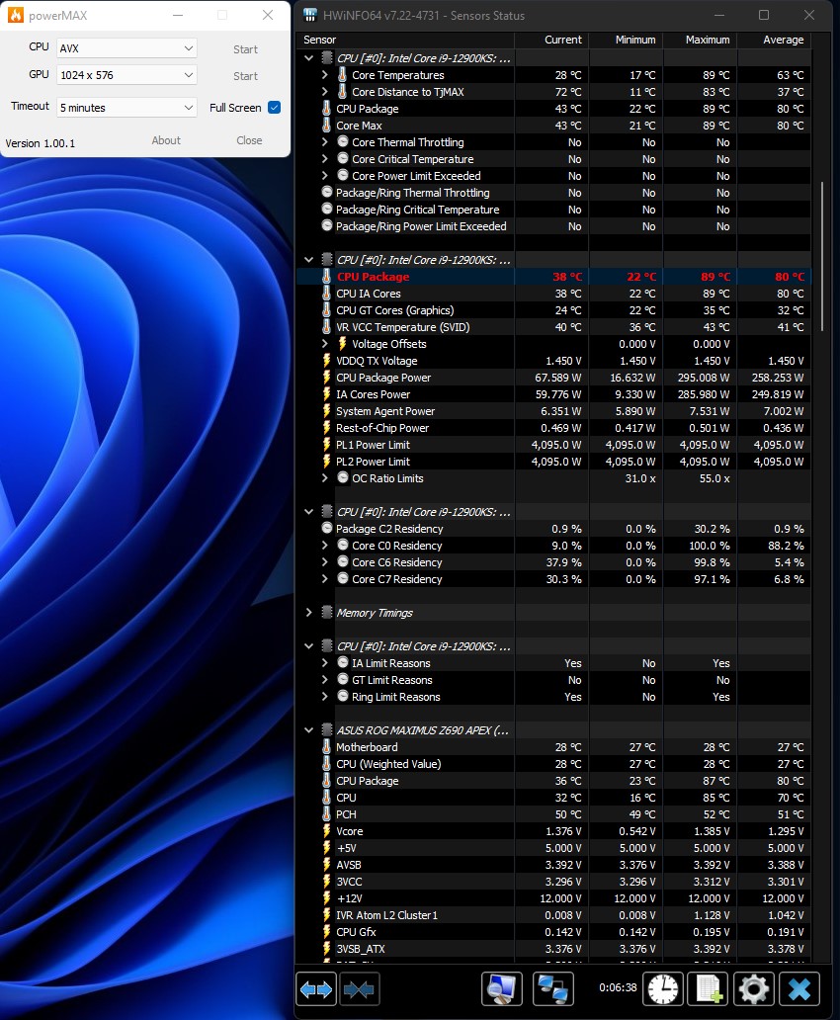Click the Close button in powerMAX

tap(249, 140)
